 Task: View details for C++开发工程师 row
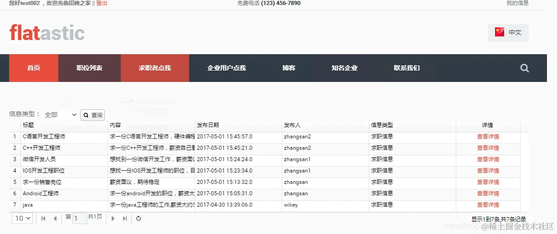[488, 148]
